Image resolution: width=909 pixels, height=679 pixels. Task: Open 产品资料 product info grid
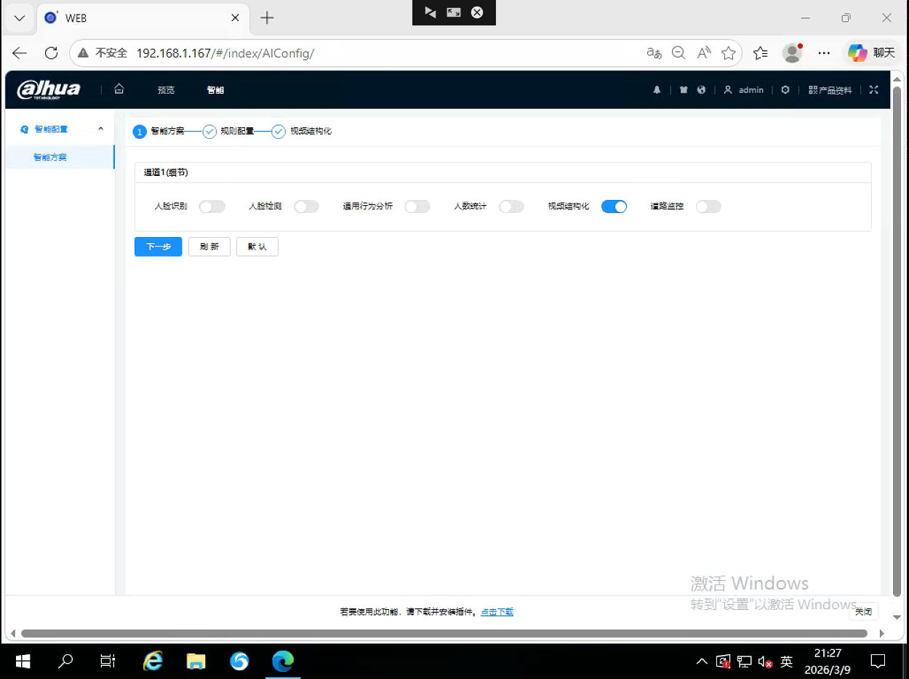(830, 90)
